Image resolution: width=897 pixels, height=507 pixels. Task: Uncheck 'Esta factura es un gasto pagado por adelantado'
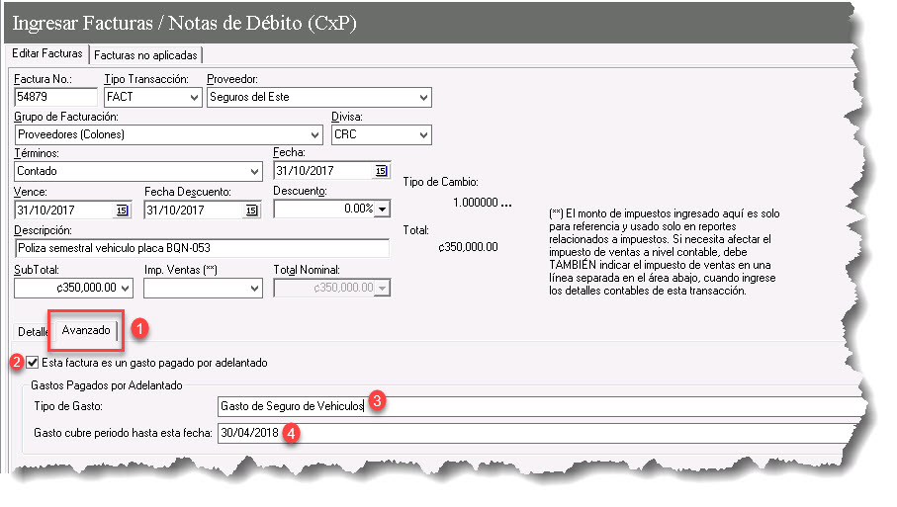[x=33, y=363]
